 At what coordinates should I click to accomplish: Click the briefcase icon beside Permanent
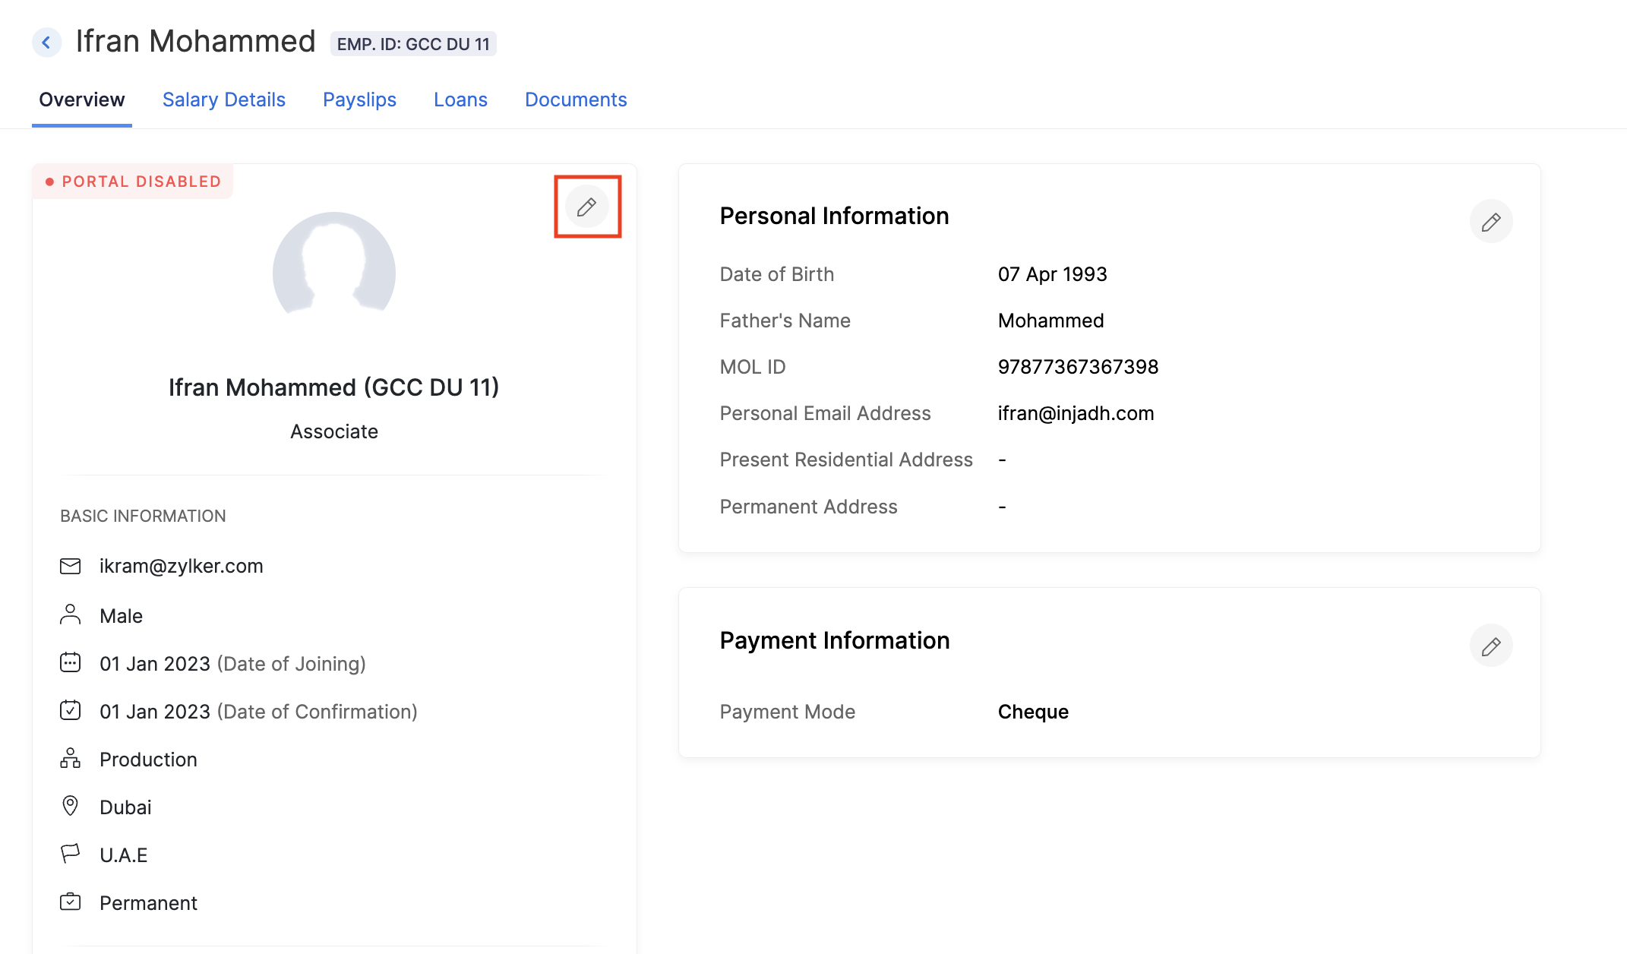tap(70, 902)
